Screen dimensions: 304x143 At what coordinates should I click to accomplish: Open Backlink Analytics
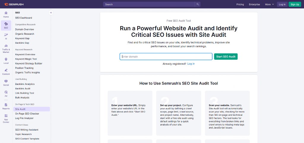25,84
